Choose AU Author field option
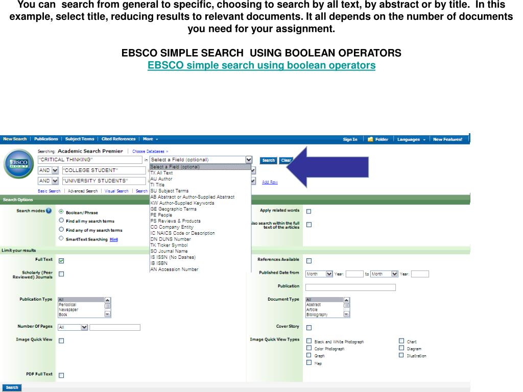Image resolution: width=523 pixels, height=392 pixels. [200, 179]
